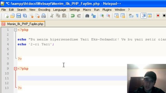Save the current file using floppy icon
This screenshot has width=166, height=93.
(x=19, y=16)
